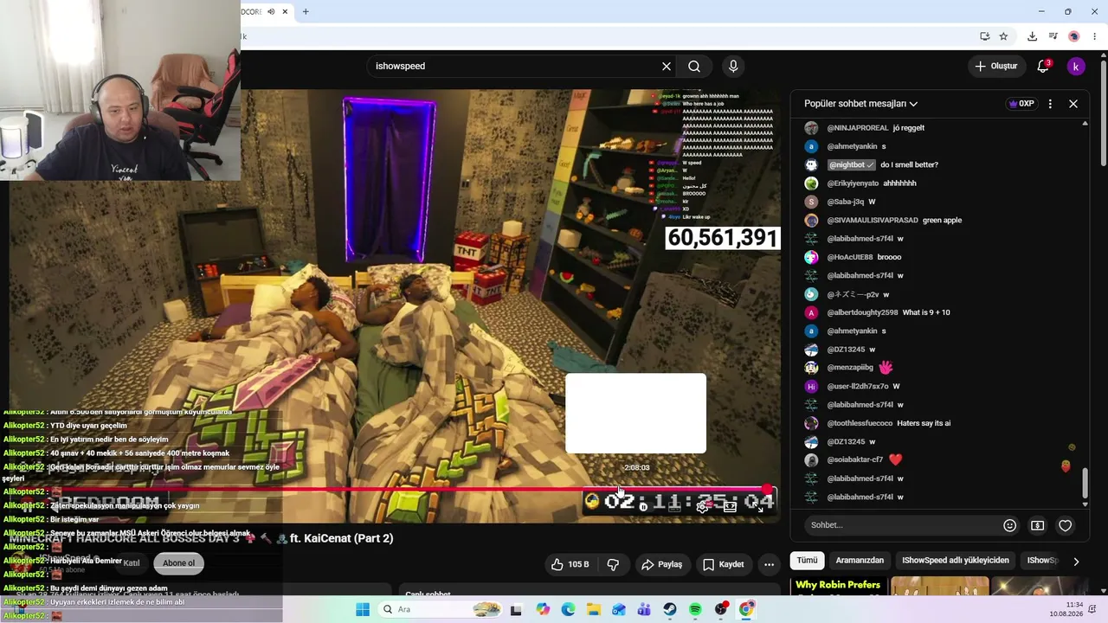Select the IShowSpeed adlı yükleyiciden chip
Image resolution: width=1108 pixels, height=623 pixels.
coord(956,561)
